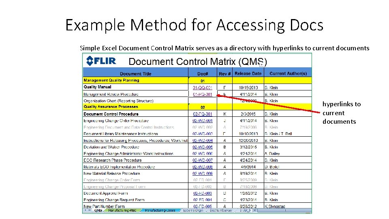Select the Management Quality Planning section row
The image size is (389, 219).
197,80
